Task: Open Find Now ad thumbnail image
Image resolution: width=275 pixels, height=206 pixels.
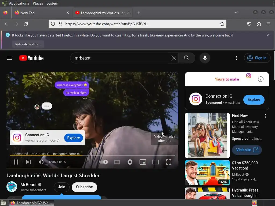Action: (x=207, y=135)
